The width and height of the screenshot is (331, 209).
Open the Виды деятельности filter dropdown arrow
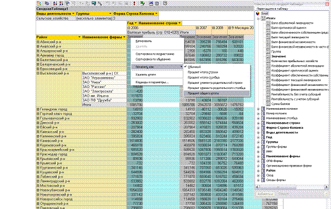tap(73, 13)
